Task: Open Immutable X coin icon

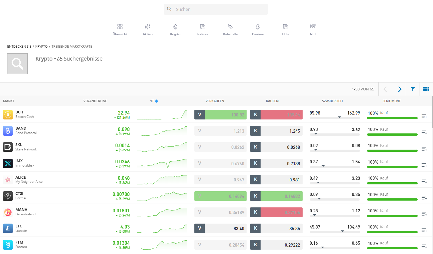Action: (x=8, y=163)
